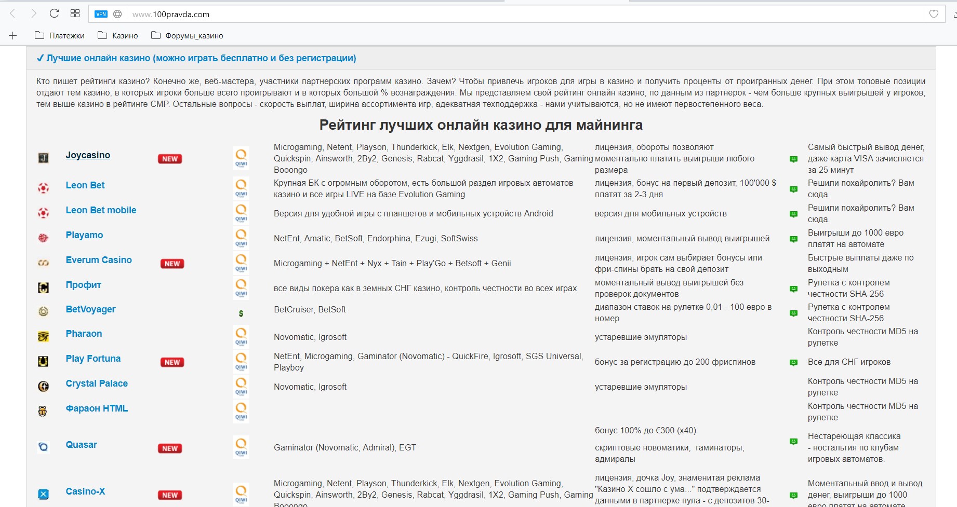Viewport: 957px width, 507px height.
Task: Click the dollar icon in BetVoyager row
Action: 241,313
